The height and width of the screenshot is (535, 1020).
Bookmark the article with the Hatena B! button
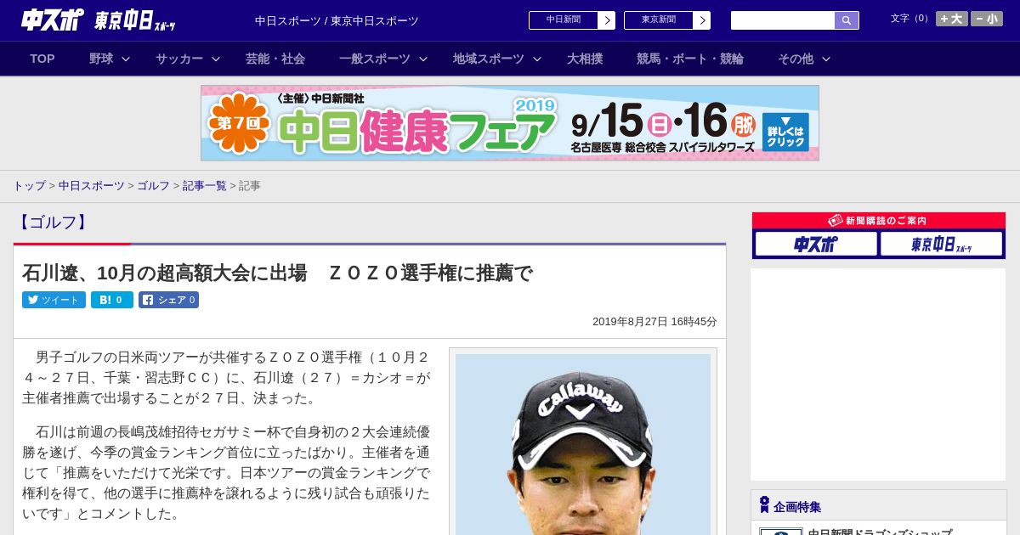112,300
